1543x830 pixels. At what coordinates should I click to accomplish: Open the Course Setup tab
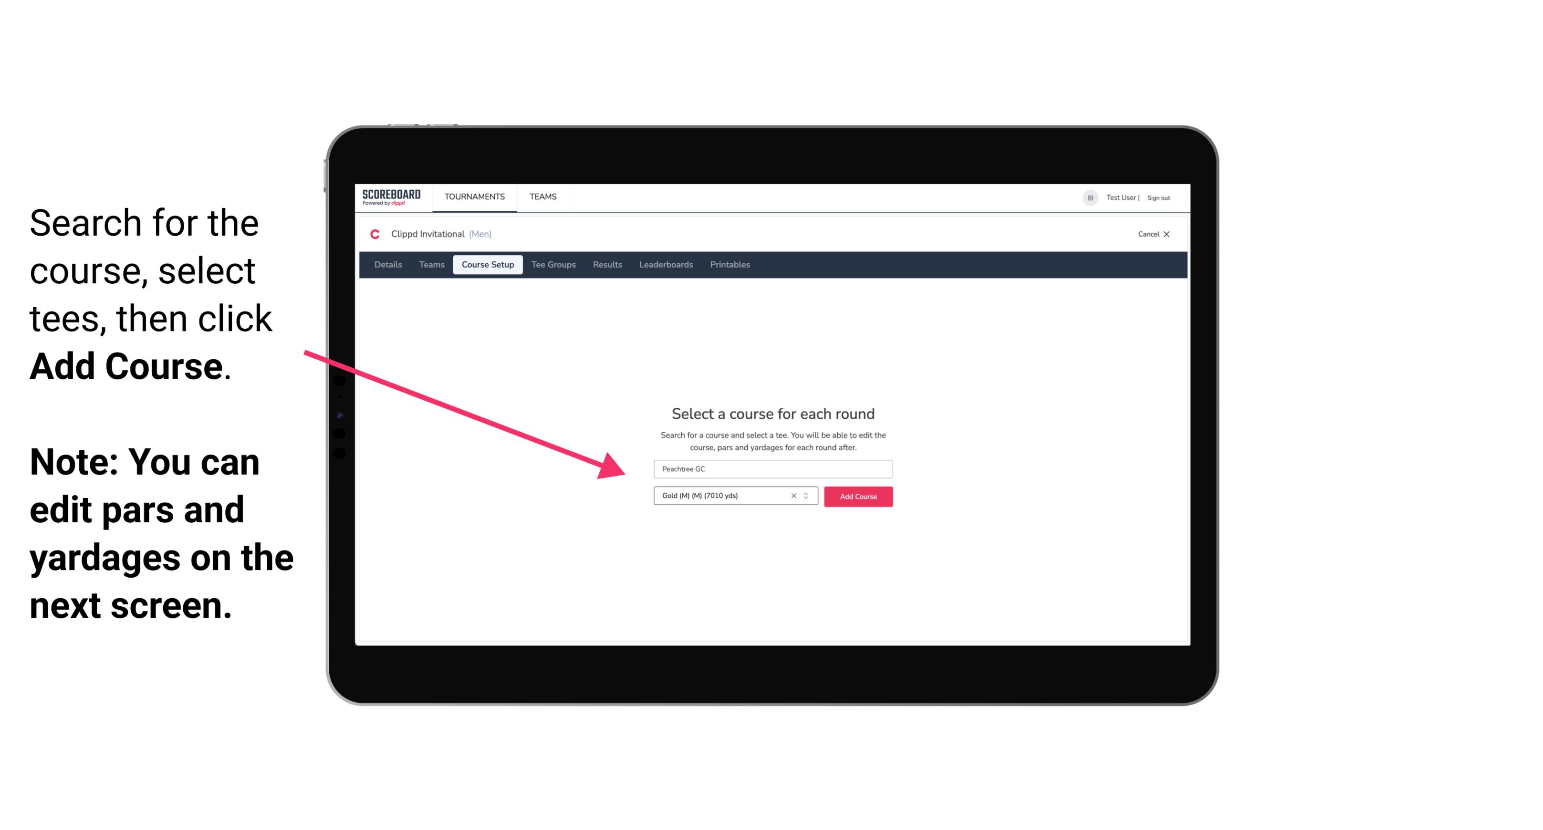tap(488, 265)
